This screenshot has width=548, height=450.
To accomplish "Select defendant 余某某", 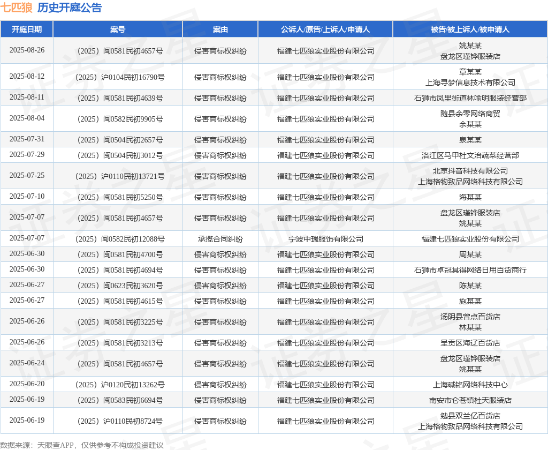I will pyautogui.click(x=470, y=124).
